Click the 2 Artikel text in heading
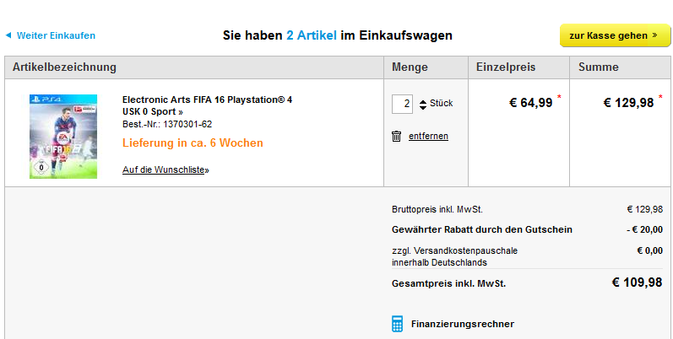Screen dimensions: 673x339 [x=312, y=35]
